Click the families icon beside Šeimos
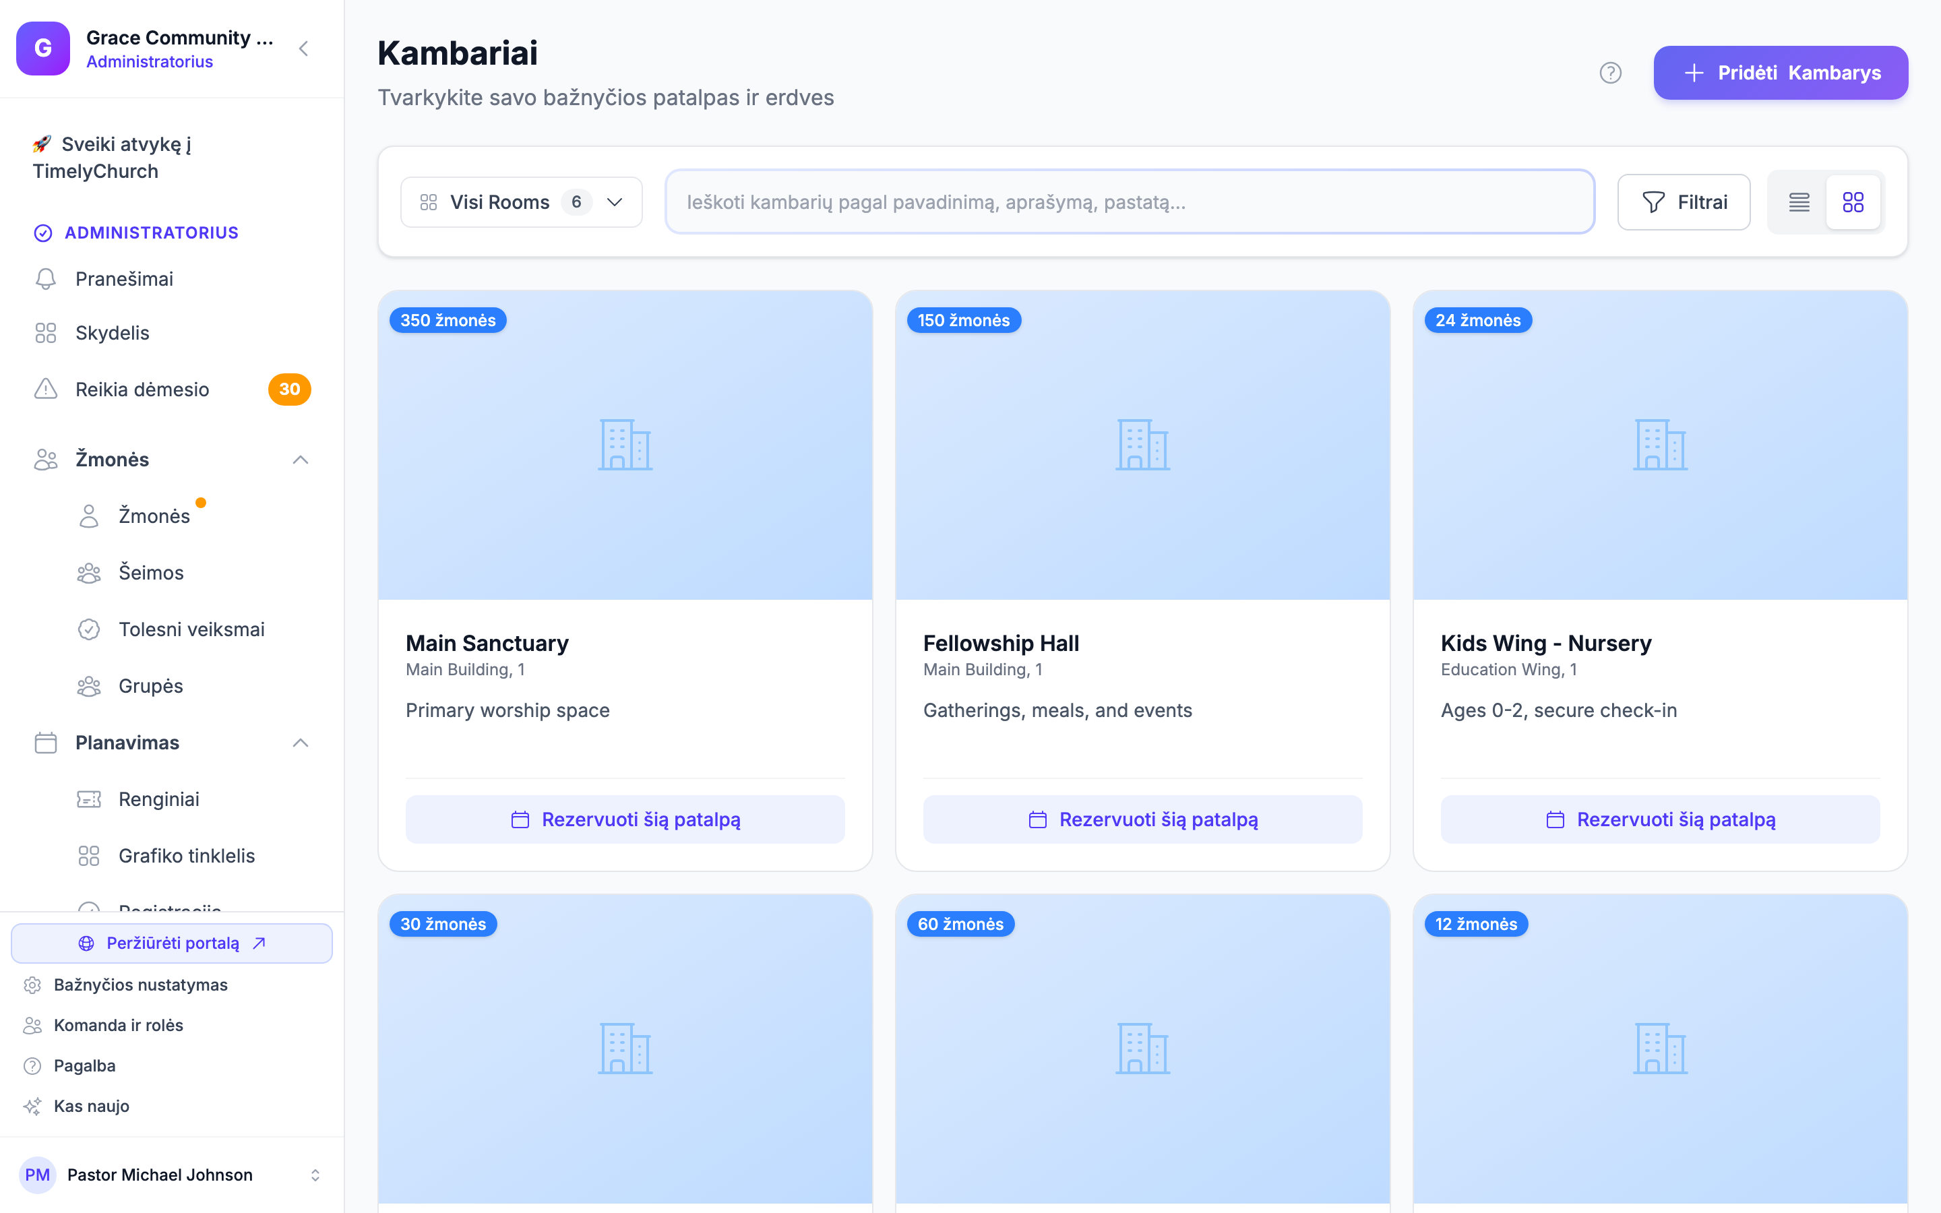This screenshot has height=1213, width=1941. pyautogui.click(x=89, y=573)
